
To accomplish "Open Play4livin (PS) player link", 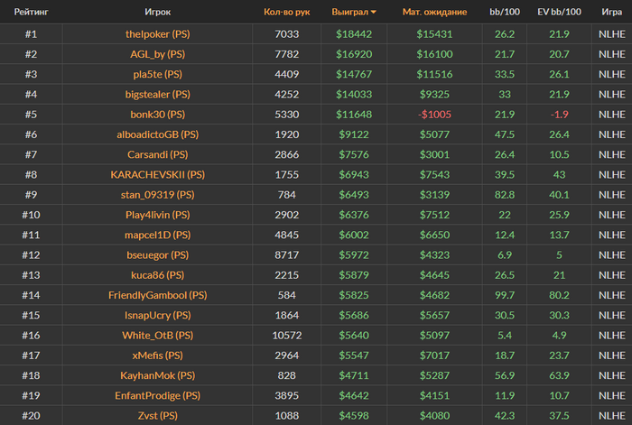I will point(158,215).
